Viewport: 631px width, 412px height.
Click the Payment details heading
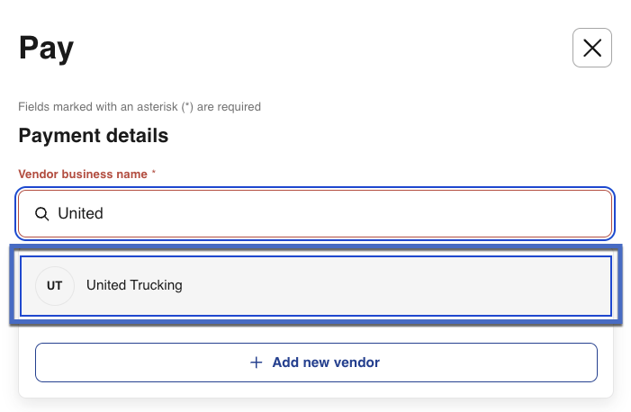pyautogui.click(x=94, y=136)
